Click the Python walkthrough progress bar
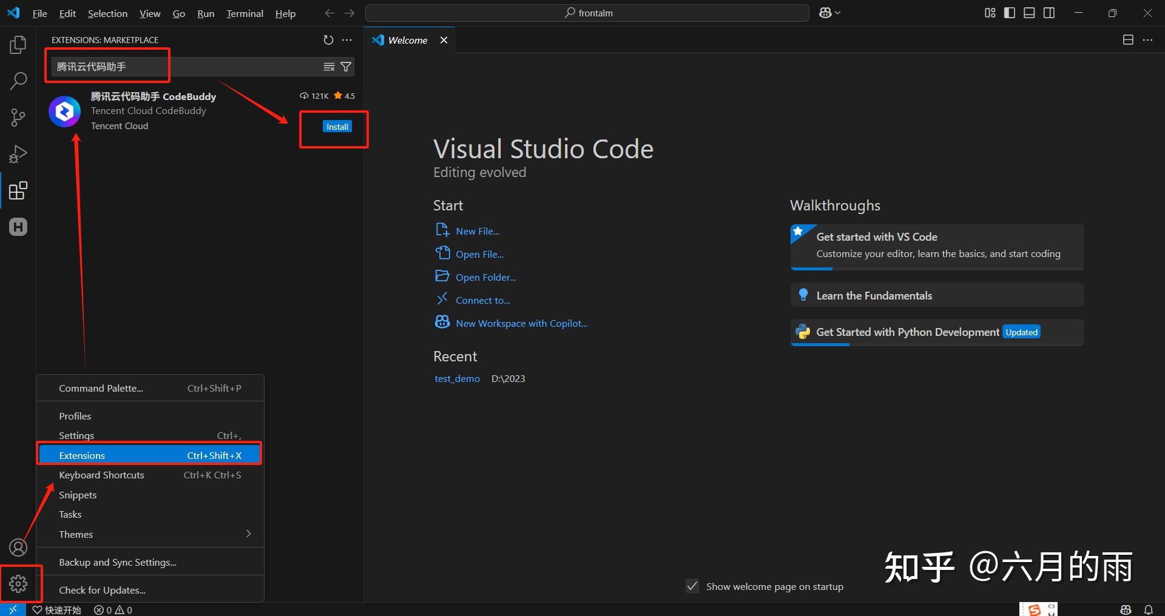This screenshot has height=616, width=1165. (819, 343)
